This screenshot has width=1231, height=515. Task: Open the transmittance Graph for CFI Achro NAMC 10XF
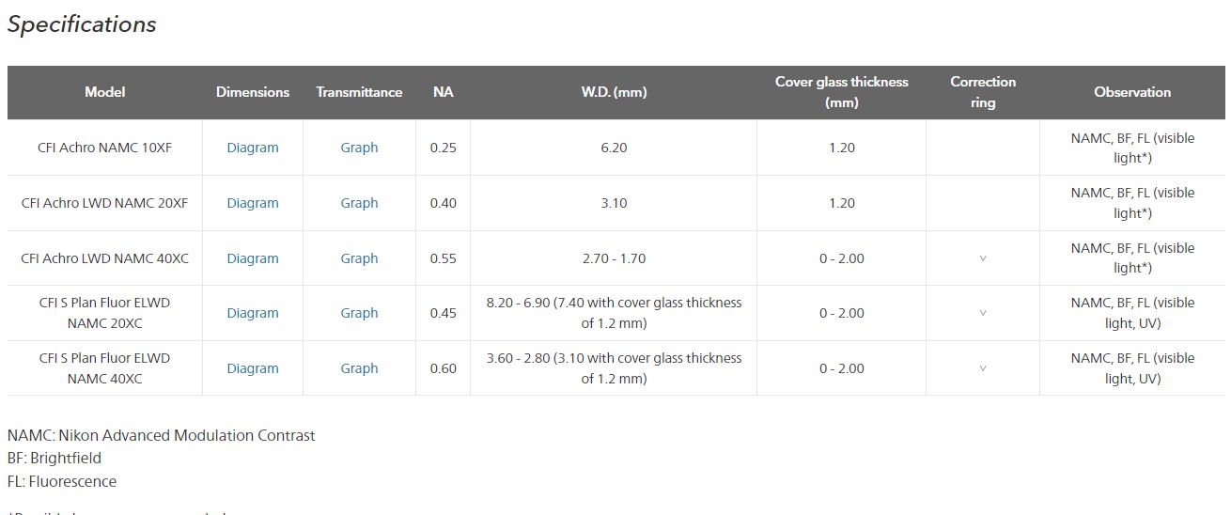[359, 148]
